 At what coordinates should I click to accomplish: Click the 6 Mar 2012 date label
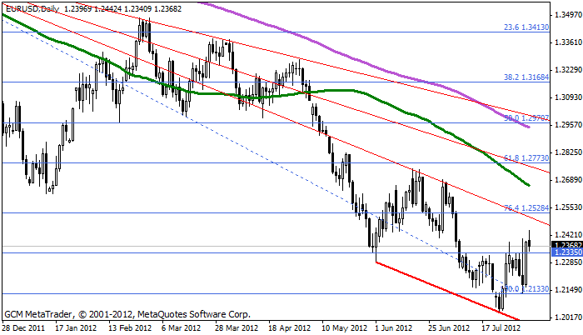(182, 328)
